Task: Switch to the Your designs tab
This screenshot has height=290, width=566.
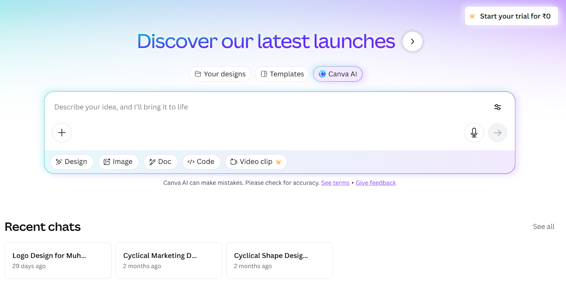Action: (x=220, y=74)
